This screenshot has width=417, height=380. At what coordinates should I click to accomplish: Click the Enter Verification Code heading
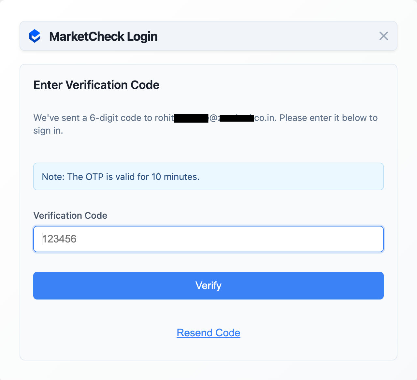tap(96, 85)
